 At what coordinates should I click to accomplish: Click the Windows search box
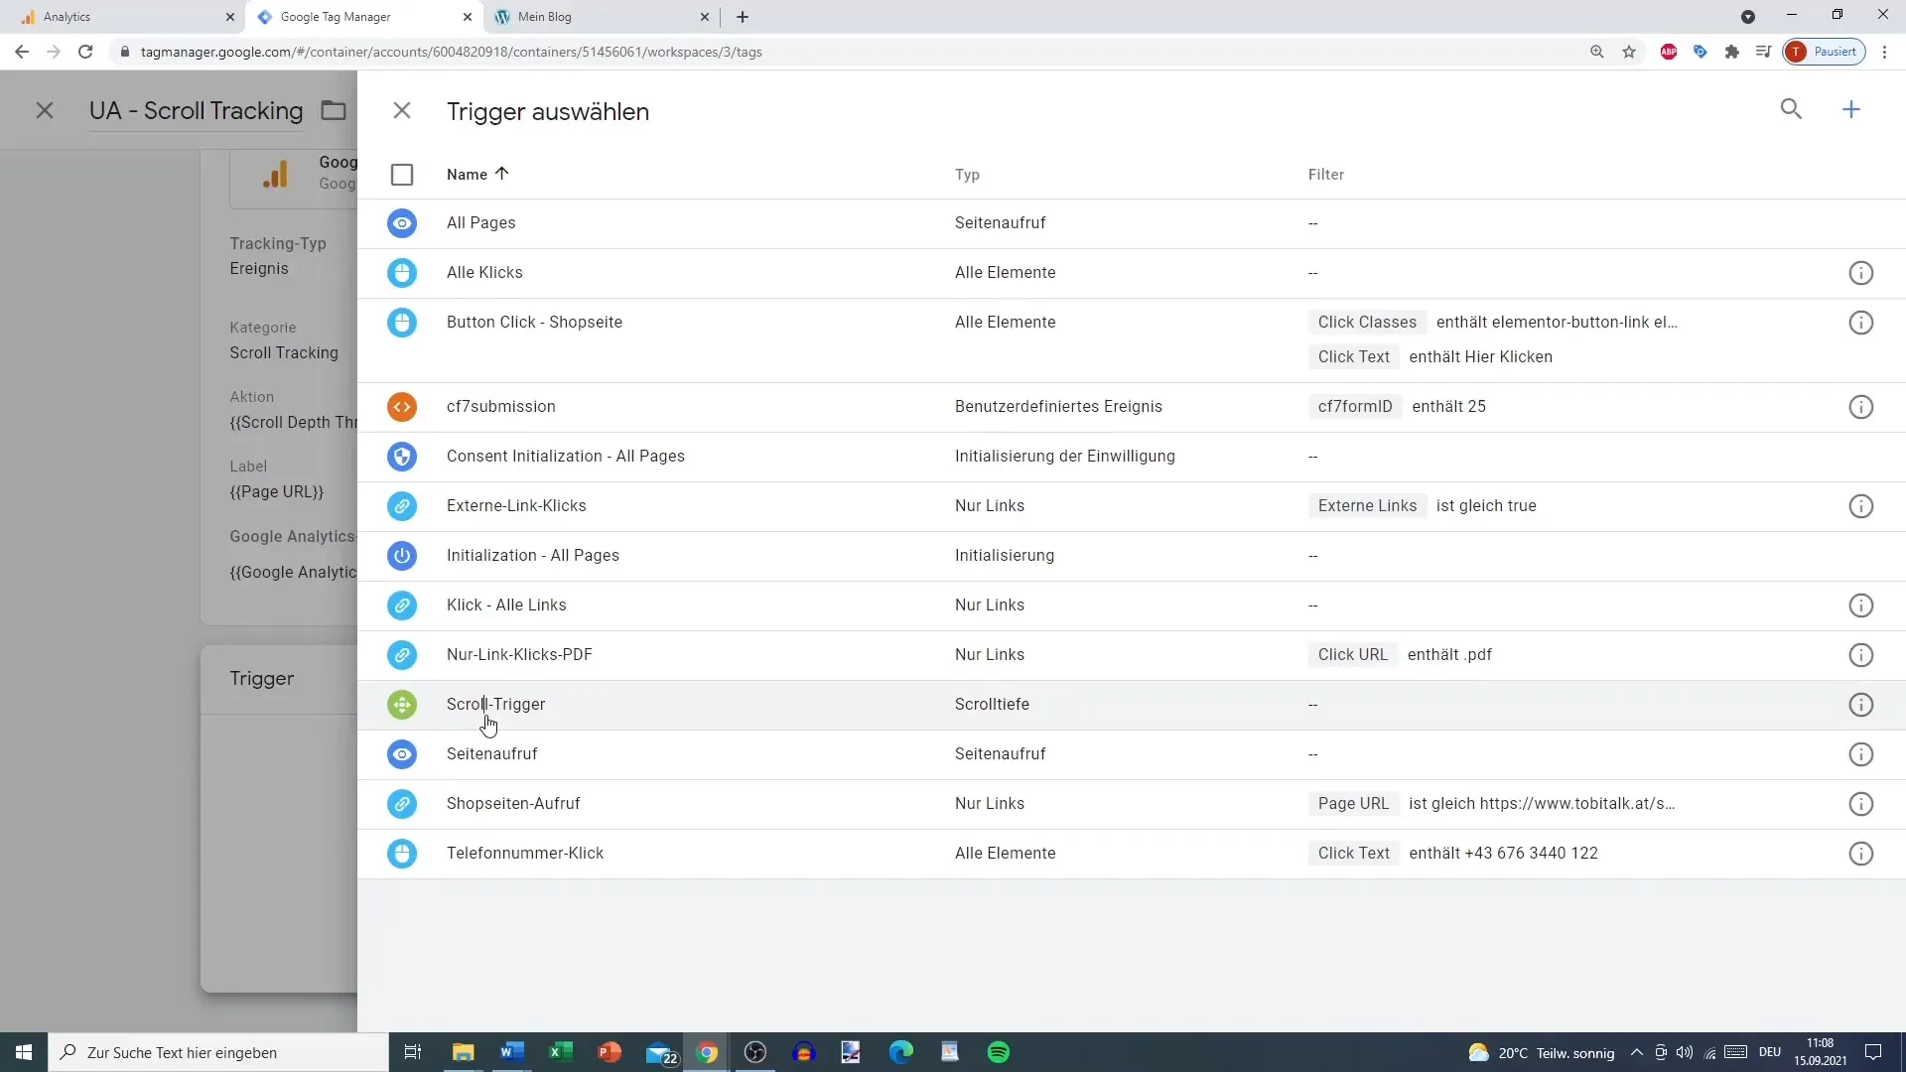point(218,1052)
